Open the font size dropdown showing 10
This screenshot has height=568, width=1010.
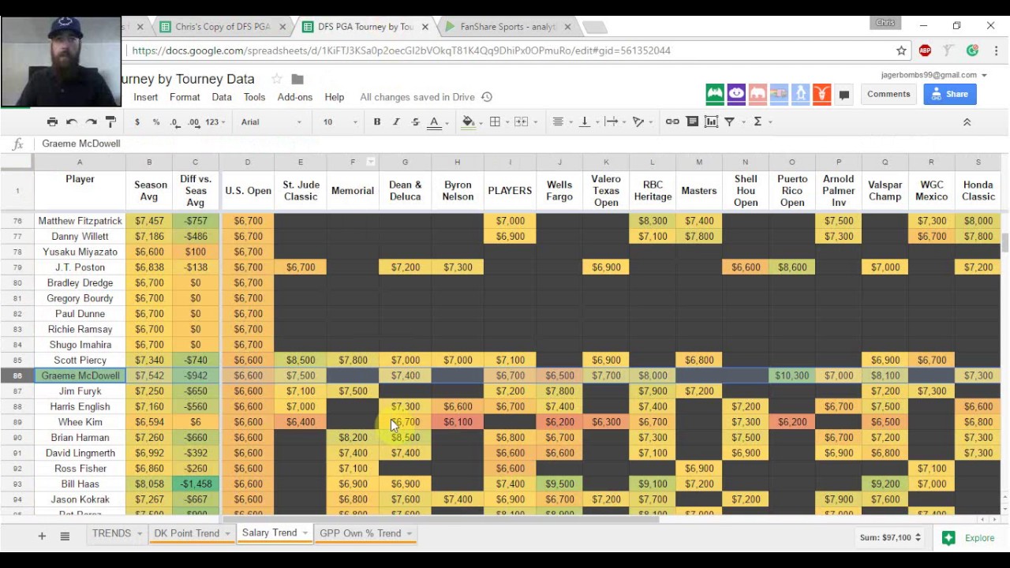[x=340, y=121]
